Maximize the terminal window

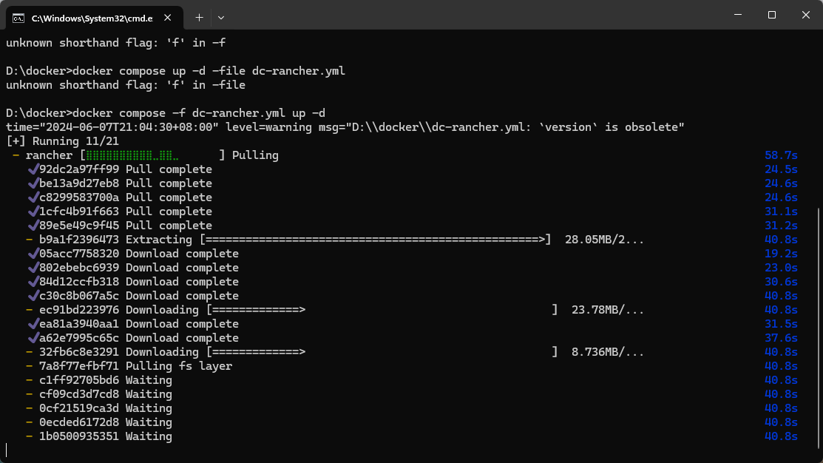point(771,15)
